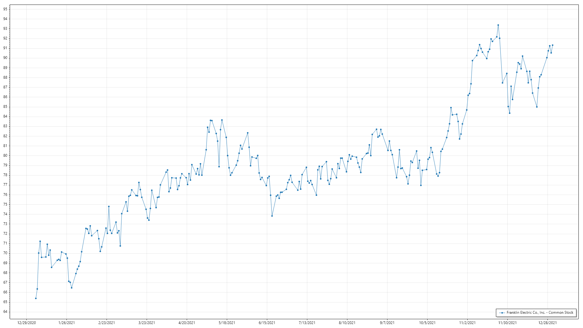Viewport: 583px width, 328px height.
Task: Click the 88 value on the y-axis
Action: tap(5, 77)
